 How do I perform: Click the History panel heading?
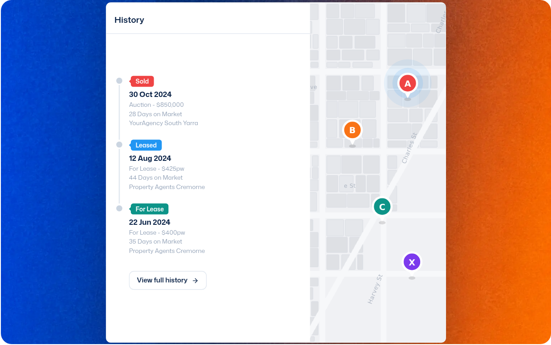pos(129,20)
